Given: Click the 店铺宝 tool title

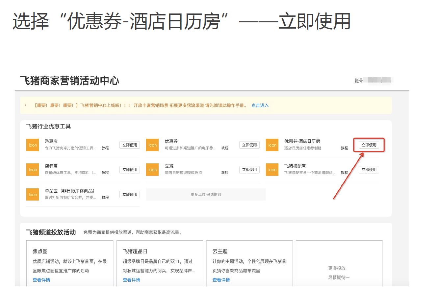Looking at the screenshot, I should [51, 166].
